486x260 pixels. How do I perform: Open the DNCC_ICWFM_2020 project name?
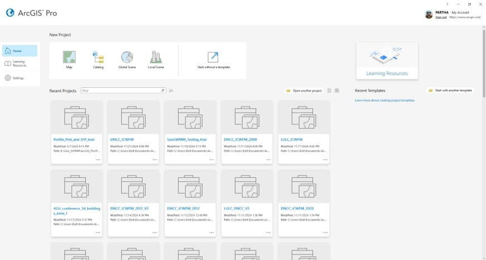coord(297,208)
